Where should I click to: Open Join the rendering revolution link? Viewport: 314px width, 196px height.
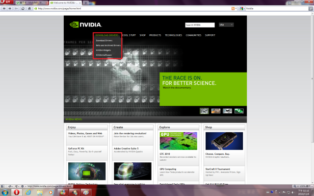tap(130, 133)
